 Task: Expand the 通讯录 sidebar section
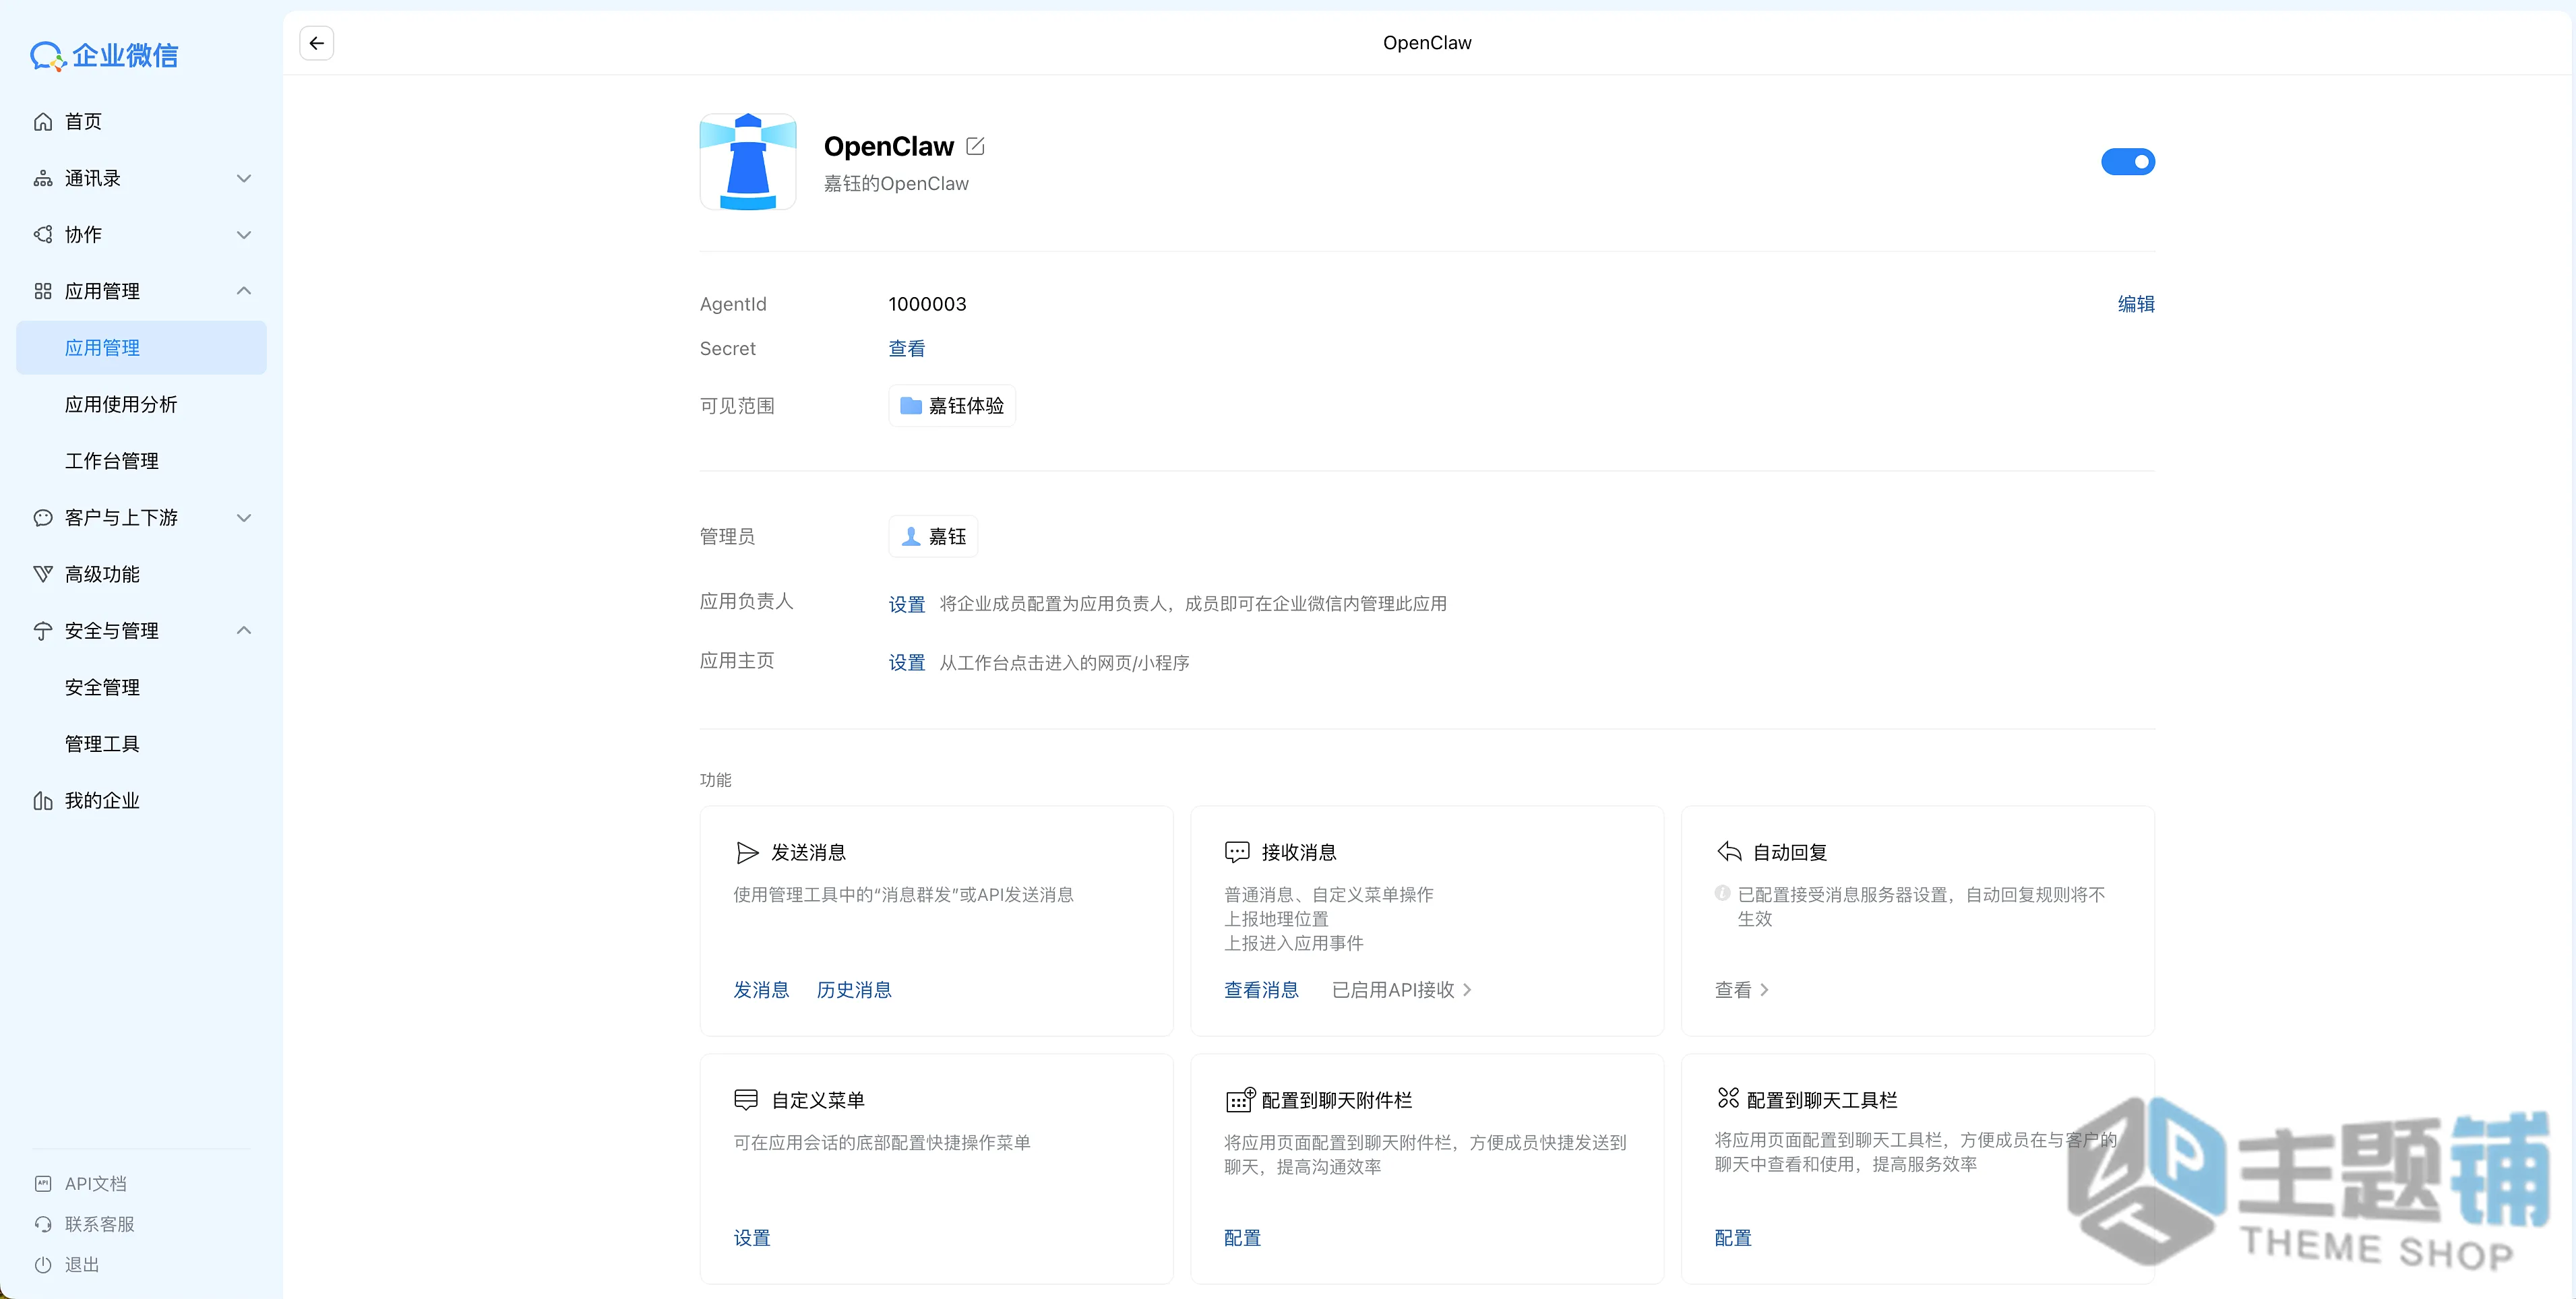click(x=243, y=179)
